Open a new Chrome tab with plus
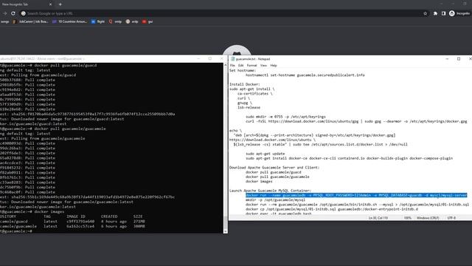 (60, 4)
